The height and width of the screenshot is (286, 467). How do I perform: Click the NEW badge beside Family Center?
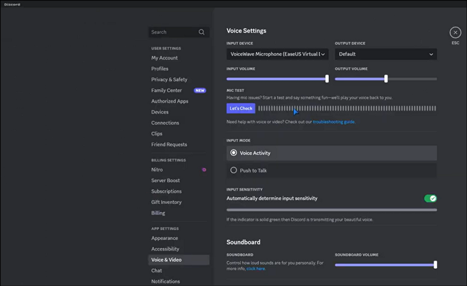(x=199, y=91)
